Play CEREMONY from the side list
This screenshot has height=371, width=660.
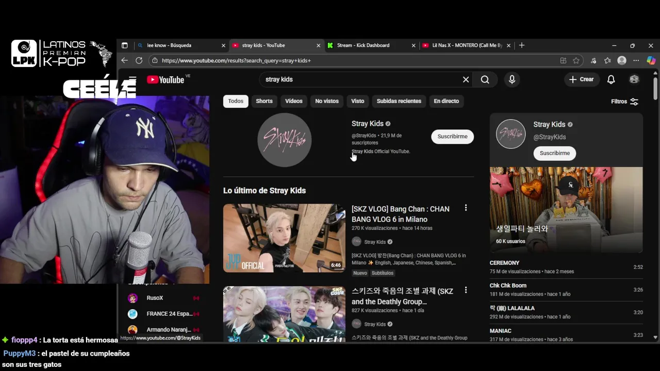coord(566,267)
